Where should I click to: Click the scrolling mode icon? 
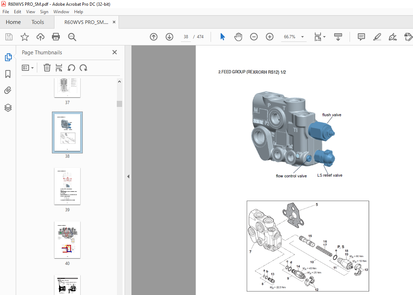pyautogui.click(x=338, y=37)
